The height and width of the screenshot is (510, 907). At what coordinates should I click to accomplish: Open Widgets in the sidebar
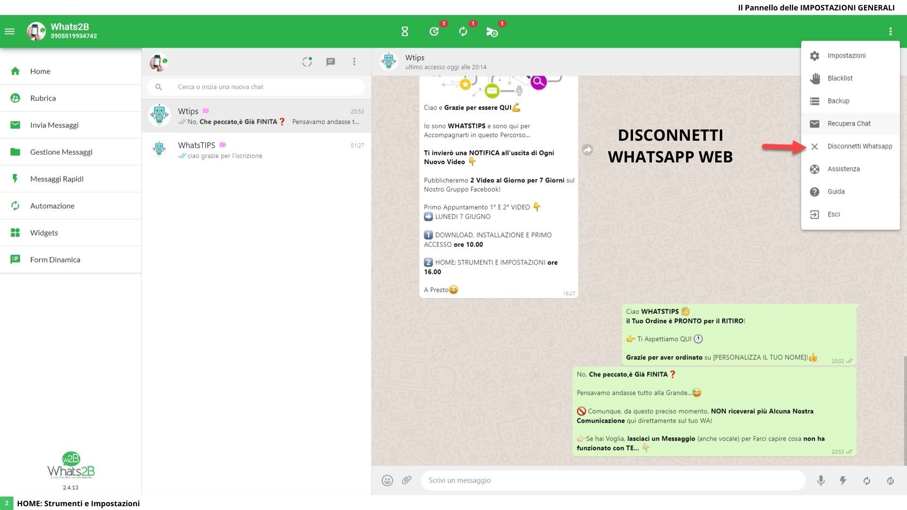coord(71,233)
